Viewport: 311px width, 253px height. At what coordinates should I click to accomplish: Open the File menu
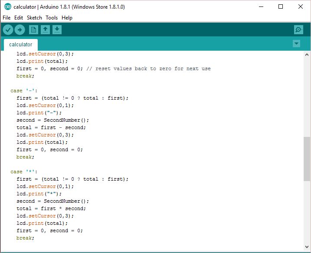[x=7, y=18]
